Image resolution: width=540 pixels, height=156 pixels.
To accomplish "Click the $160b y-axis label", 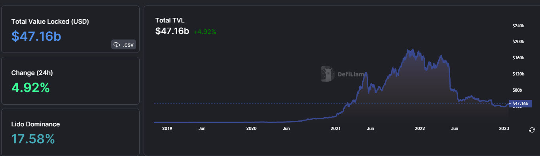I will (x=518, y=58).
